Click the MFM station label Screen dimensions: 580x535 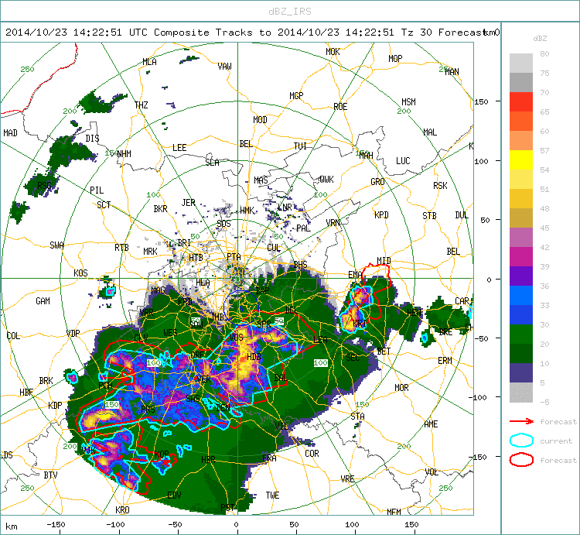pyautogui.click(x=394, y=512)
